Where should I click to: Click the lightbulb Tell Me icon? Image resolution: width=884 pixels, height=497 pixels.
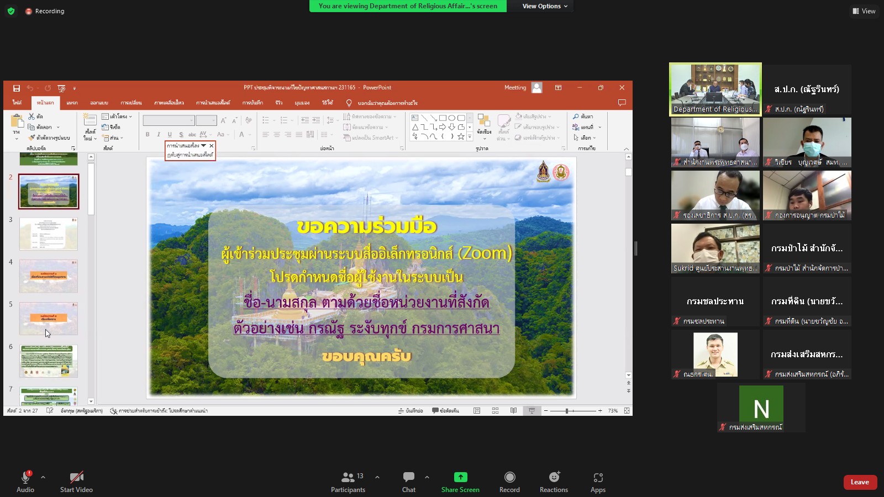(349, 103)
